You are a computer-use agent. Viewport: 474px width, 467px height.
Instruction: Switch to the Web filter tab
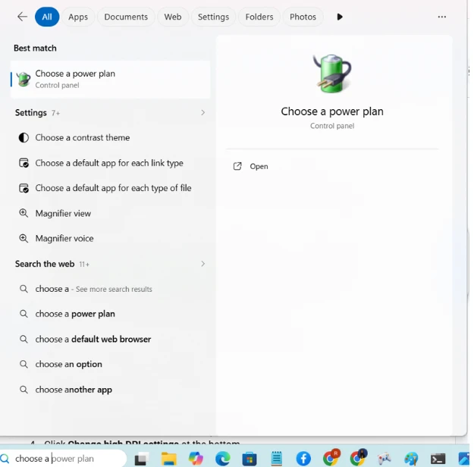(x=173, y=17)
